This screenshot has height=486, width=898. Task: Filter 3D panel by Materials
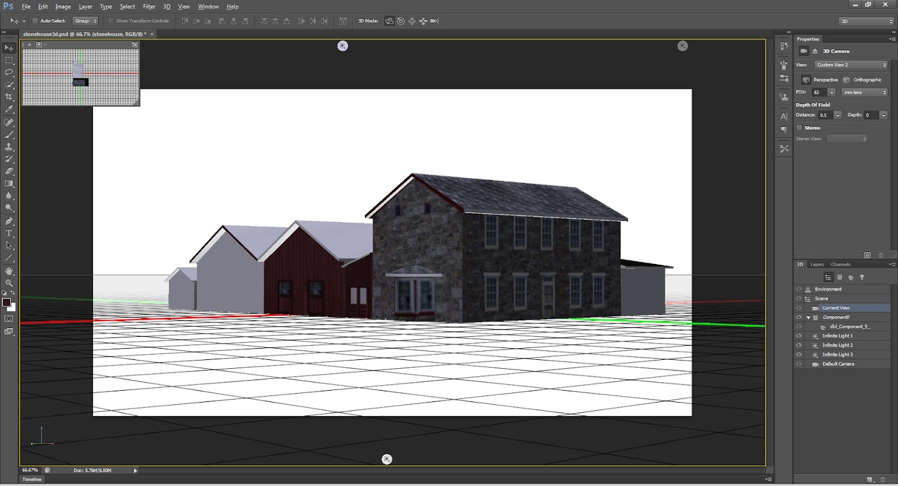[x=851, y=277]
